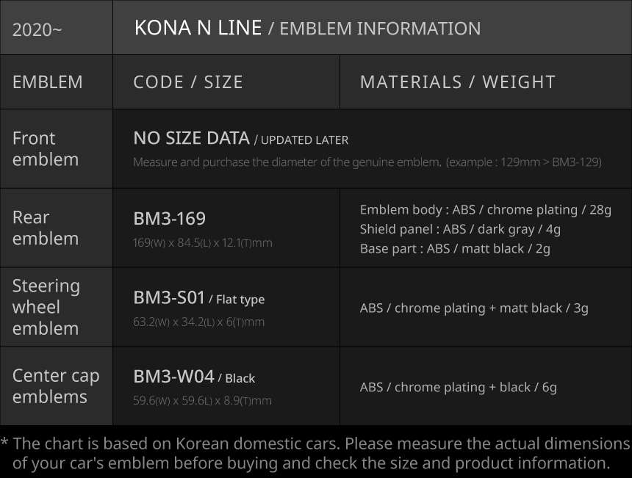Click the CODE / SIZE column header
Screen dimensions: 632x478
[188, 82]
